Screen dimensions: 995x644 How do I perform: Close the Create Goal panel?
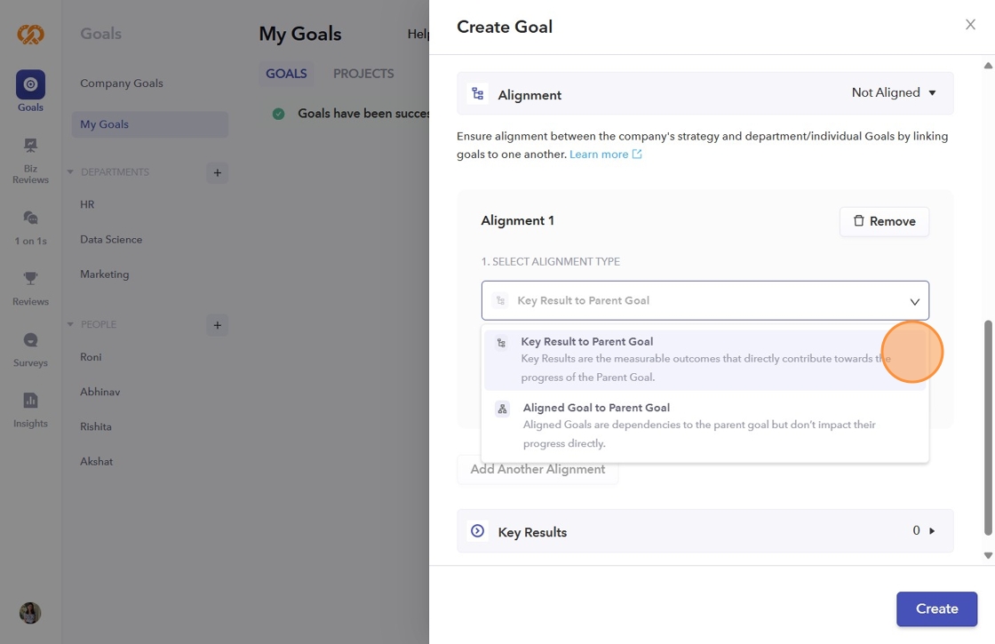pos(970,25)
